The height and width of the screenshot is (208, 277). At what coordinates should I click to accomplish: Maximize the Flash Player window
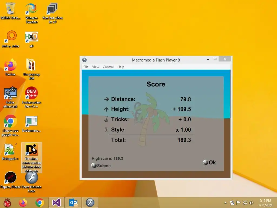(x=215, y=59)
